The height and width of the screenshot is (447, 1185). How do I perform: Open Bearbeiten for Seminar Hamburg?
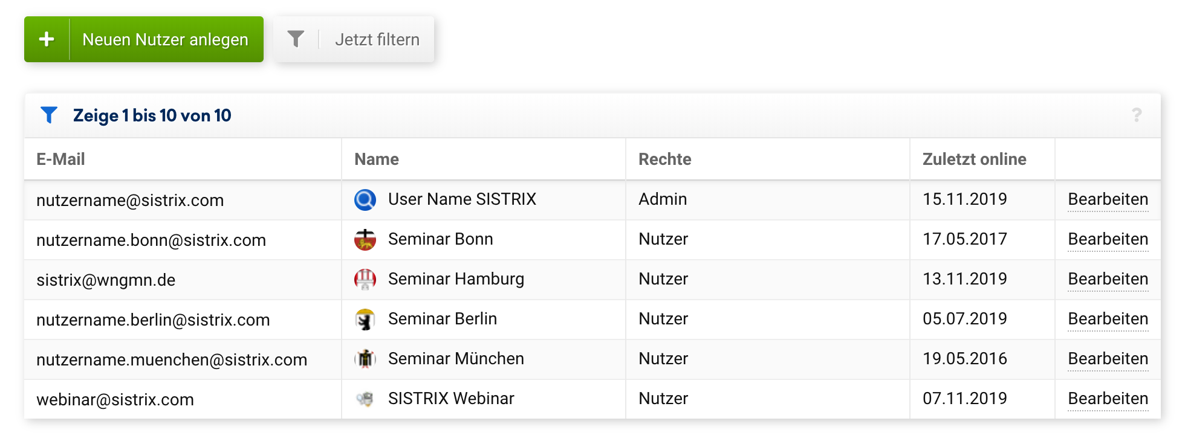coord(1108,279)
